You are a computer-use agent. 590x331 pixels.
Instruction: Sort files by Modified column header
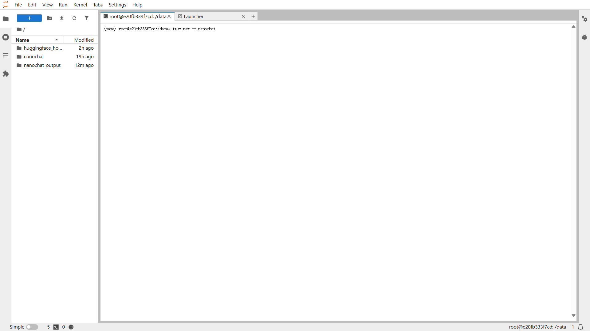coord(81,40)
